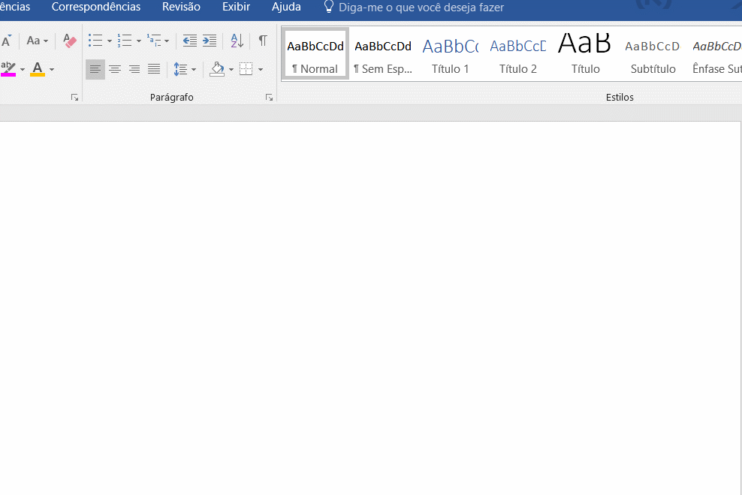Open the Revisão ribbon tab
Image resolution: width=742 pixels, height=495 pixels.
(x=181, y=7)
